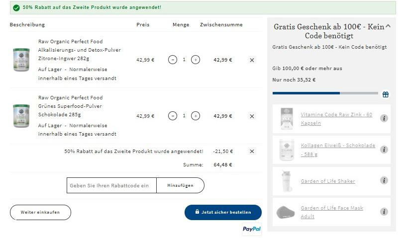Remove Schokolade Superfood-Pulver from cart
The image size is (404, 238).
[x=252, y=116]
